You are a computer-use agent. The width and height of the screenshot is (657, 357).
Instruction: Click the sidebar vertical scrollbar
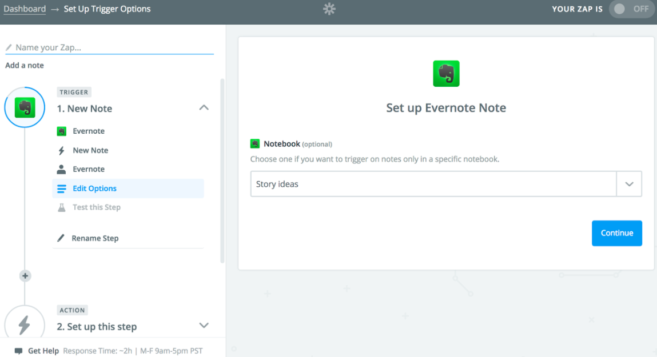point(222,171)
